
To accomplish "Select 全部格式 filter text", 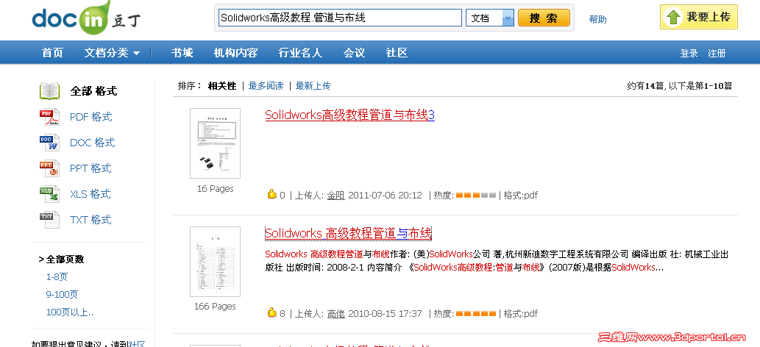I will point(93,91).
